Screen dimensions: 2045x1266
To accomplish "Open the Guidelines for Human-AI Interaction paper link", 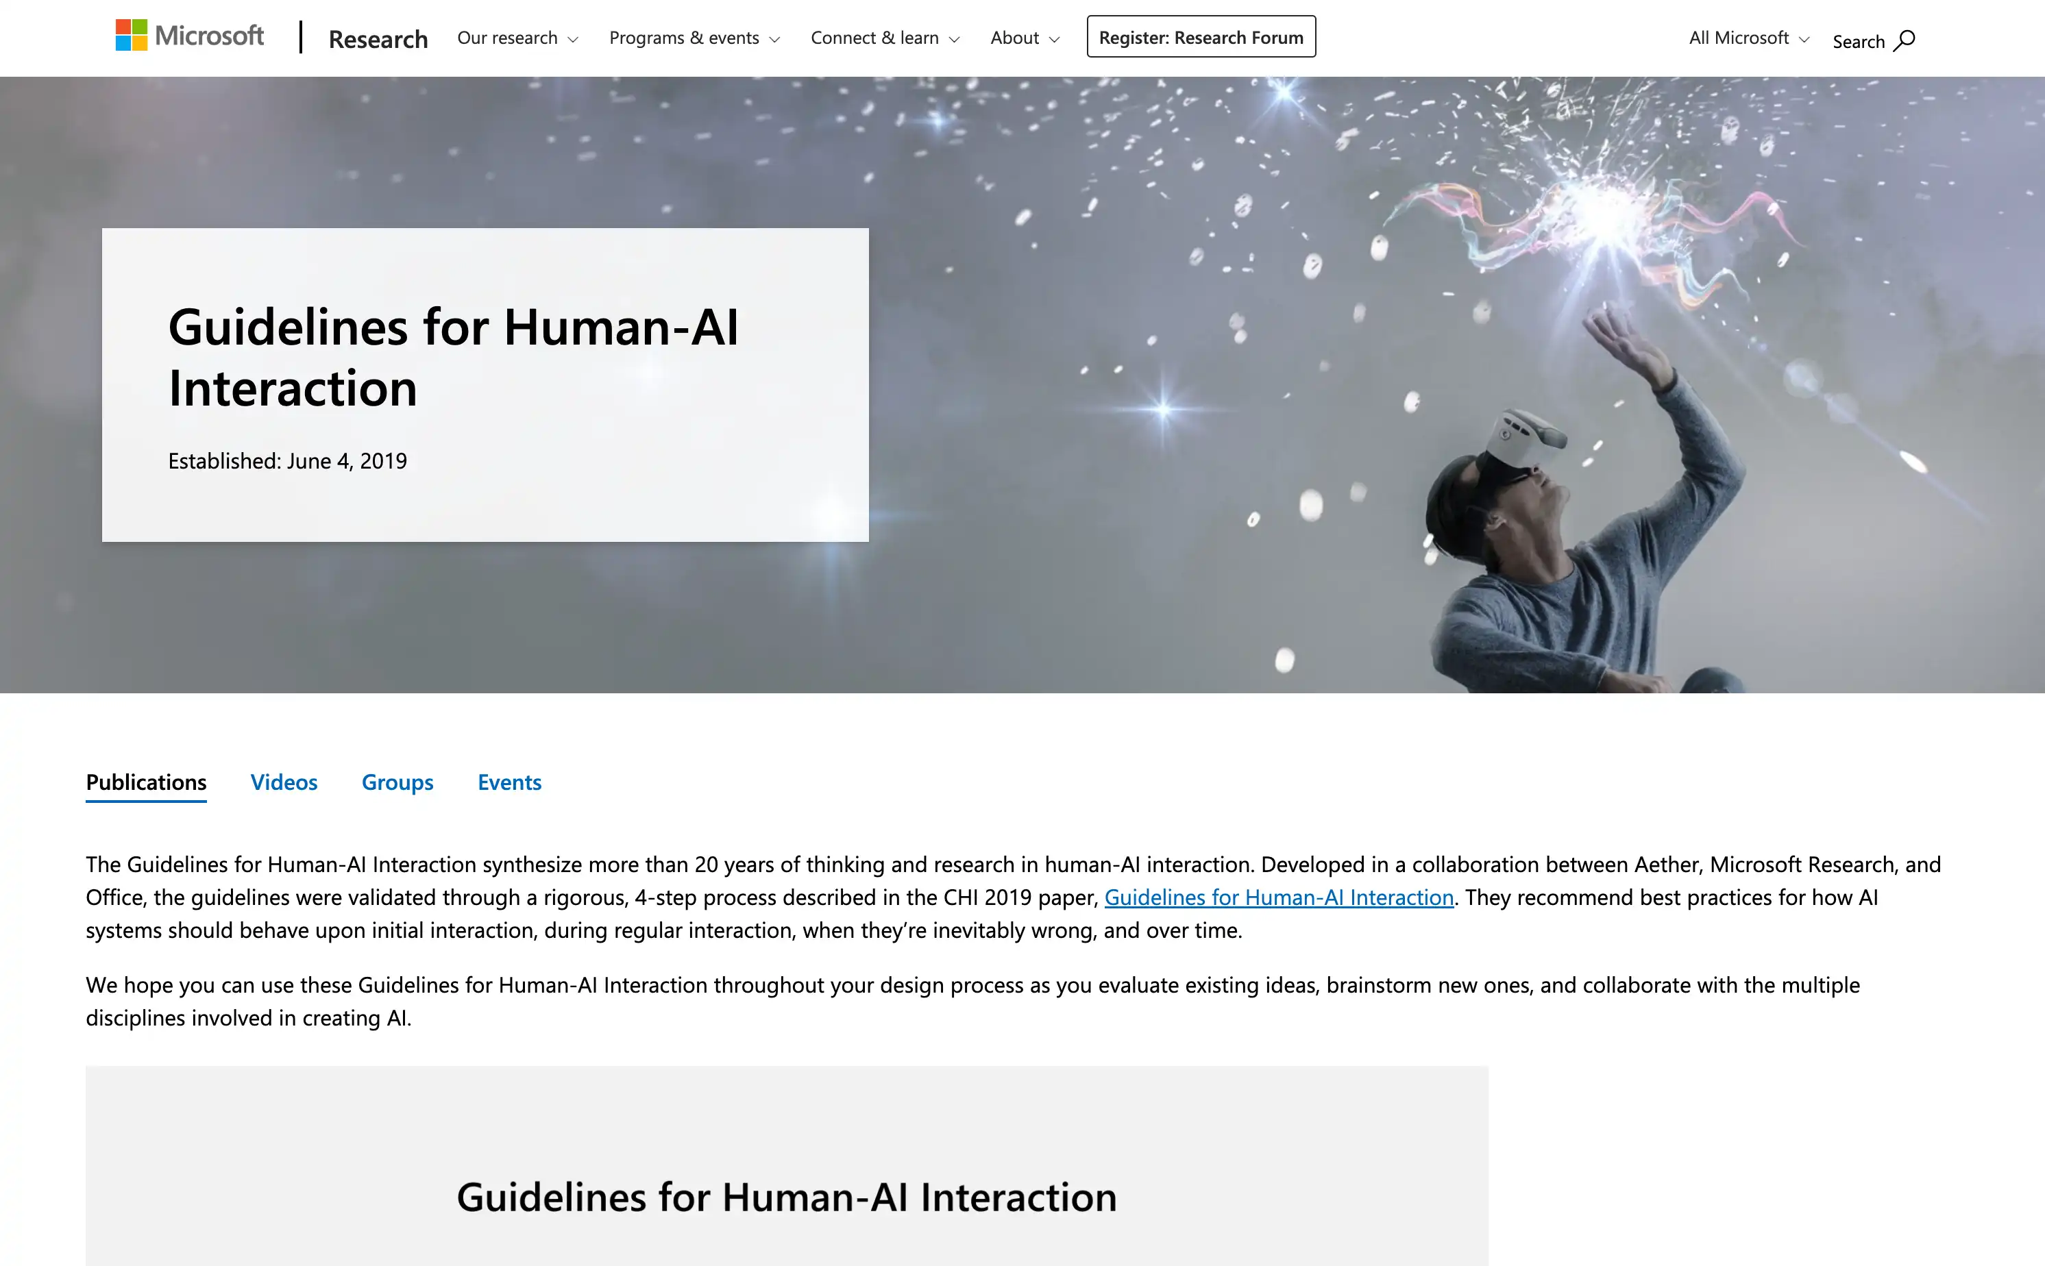I will pyautogui.click(x=1279, y=897).
